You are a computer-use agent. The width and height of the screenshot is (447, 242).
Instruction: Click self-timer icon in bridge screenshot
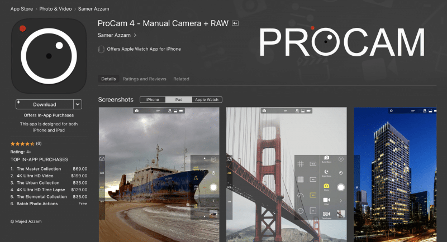click(x=341, y=173)
